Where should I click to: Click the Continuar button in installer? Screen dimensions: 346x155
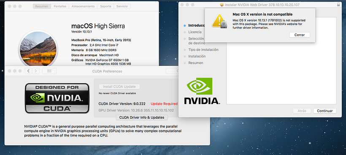pos(324,111)
